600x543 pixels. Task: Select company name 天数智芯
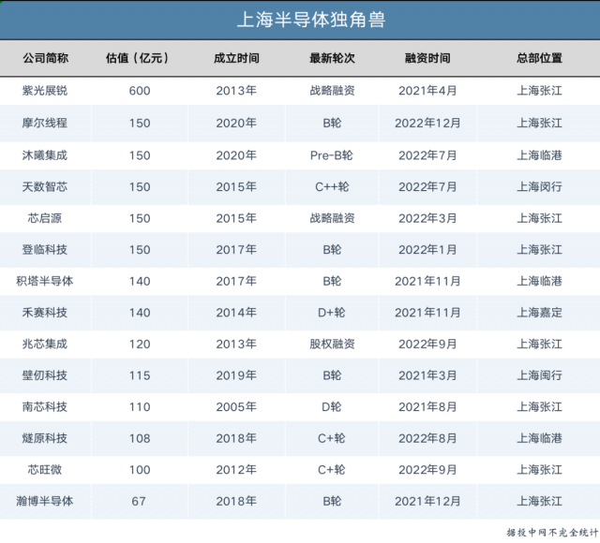[45, 186]
